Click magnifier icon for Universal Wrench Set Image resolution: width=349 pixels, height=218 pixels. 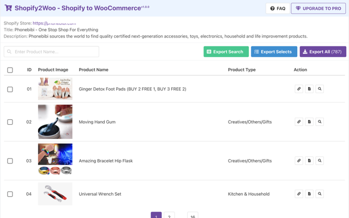tap(320, 194)
